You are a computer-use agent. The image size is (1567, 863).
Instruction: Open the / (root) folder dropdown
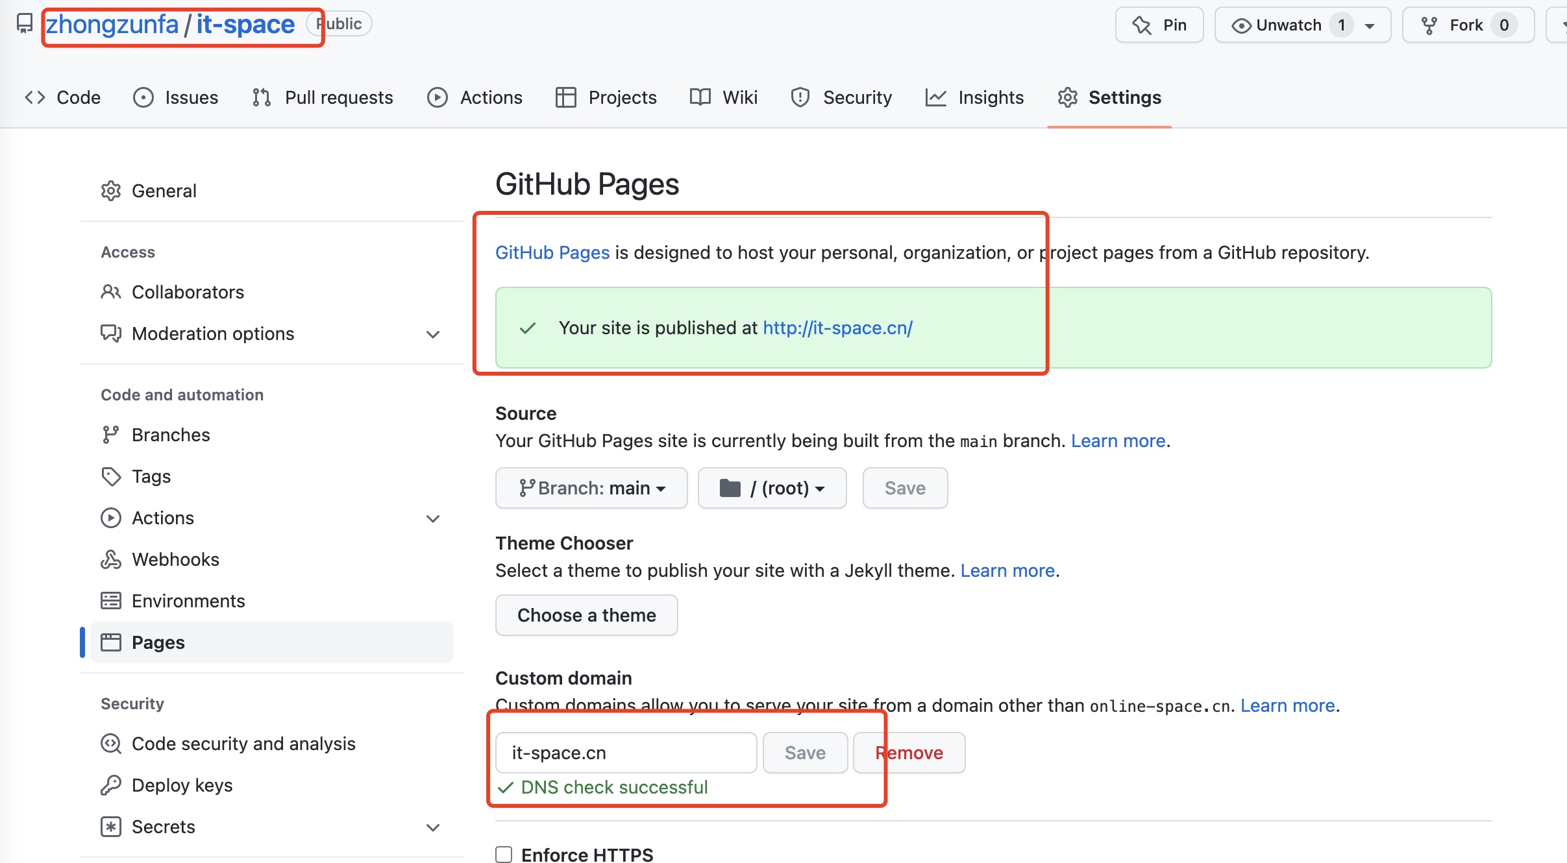[772, 488]
